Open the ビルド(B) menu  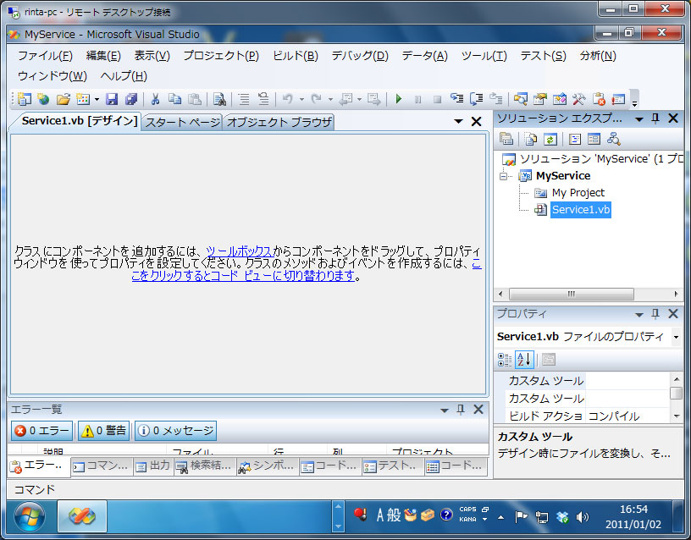click(293, 56)
